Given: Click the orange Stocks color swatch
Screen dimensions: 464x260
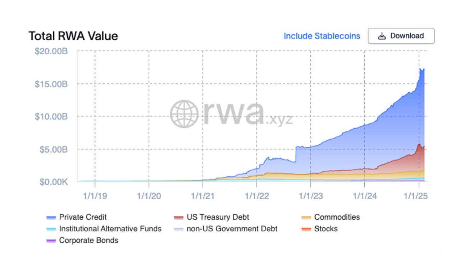Looking at the screenshot, I should tap(306, 229).
